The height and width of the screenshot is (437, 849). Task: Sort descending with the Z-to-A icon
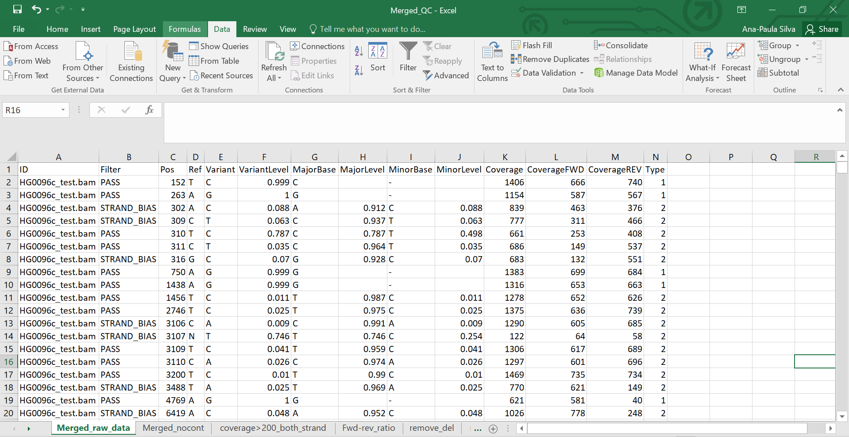tap(359, 70)
